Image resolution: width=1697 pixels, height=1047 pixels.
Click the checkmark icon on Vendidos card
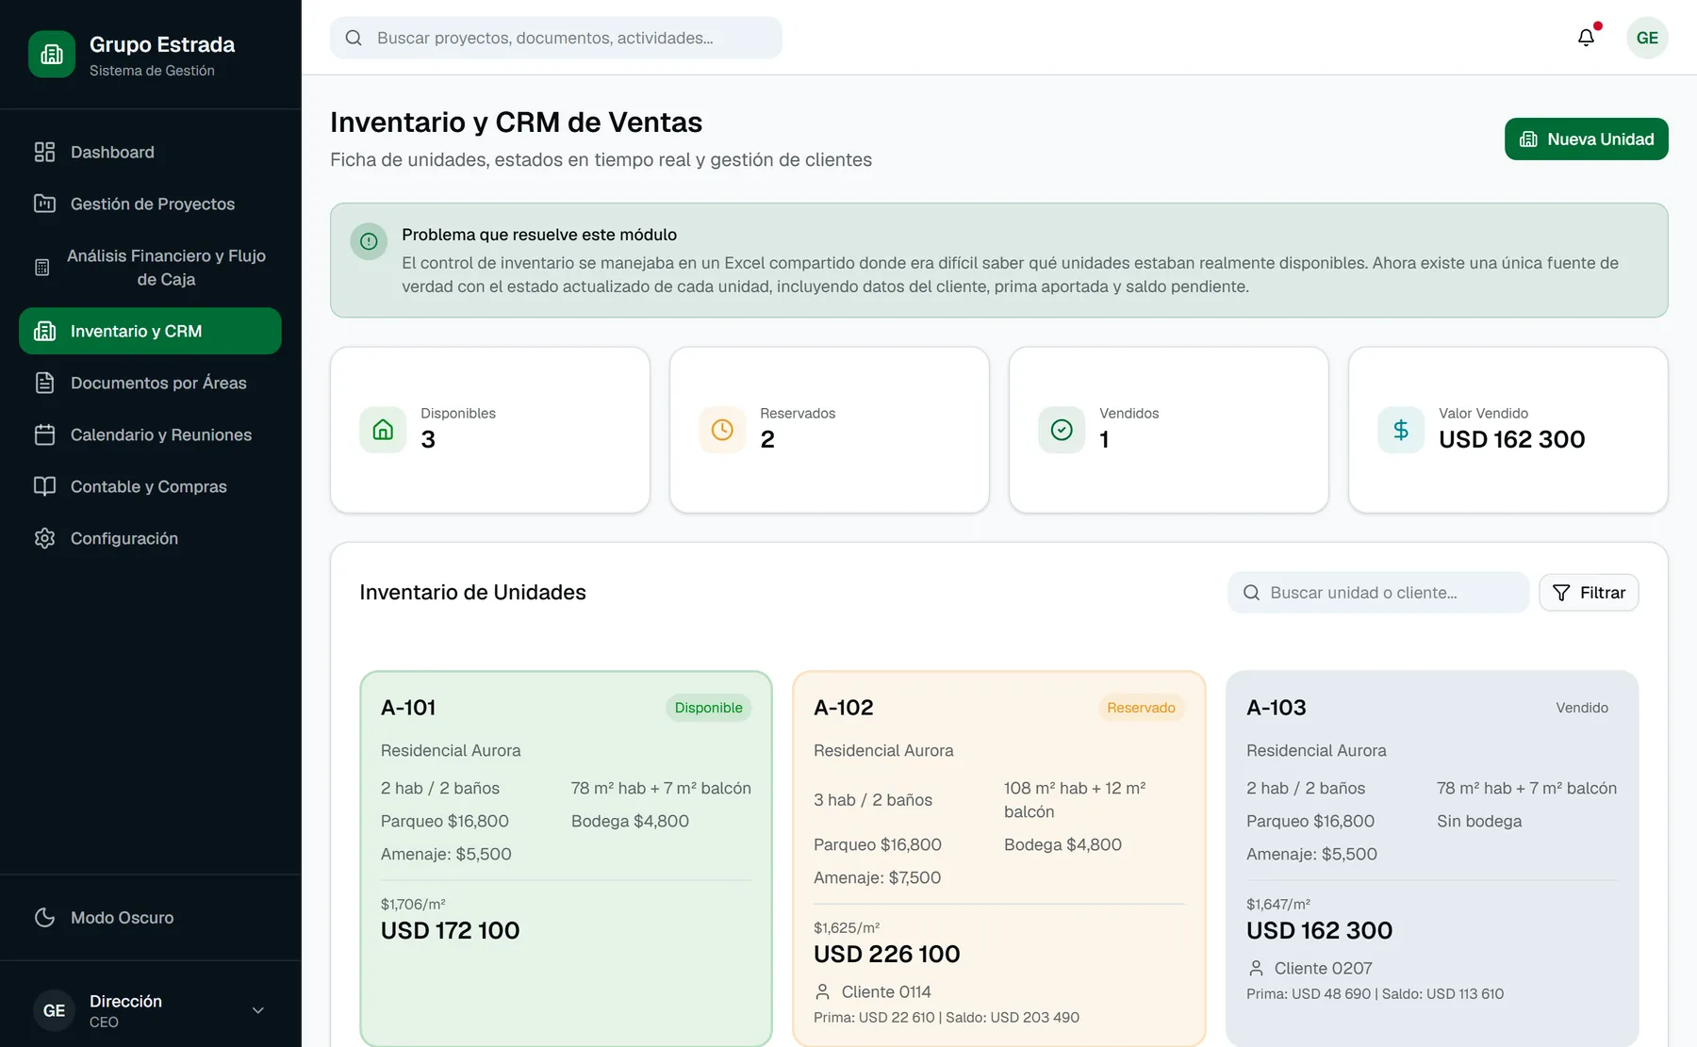[x=1062, y=430]
